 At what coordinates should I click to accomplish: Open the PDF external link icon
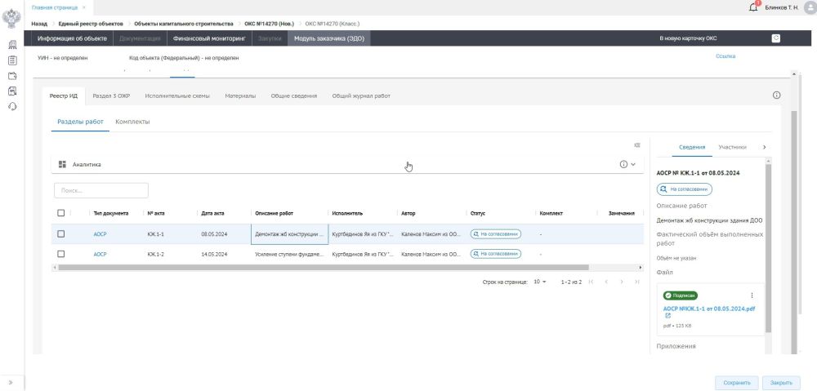pos(667,316)
